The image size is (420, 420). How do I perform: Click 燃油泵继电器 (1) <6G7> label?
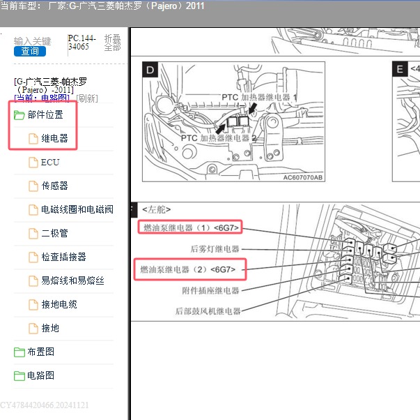[x=190, y=227]
